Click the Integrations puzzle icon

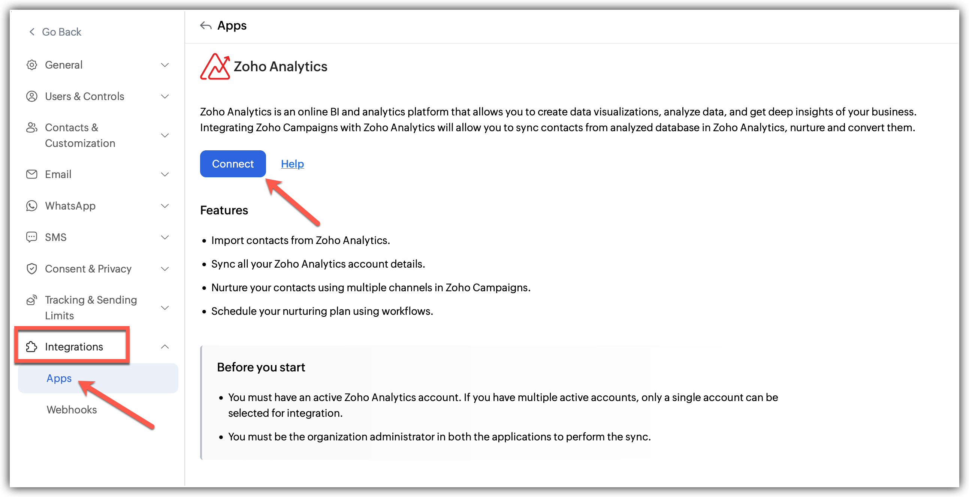(32, 346)
